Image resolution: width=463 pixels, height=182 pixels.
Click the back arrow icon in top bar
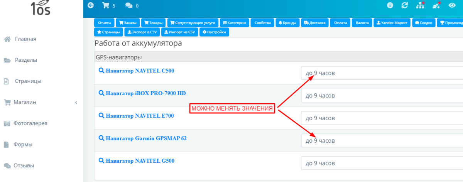[x=91, y=5]
